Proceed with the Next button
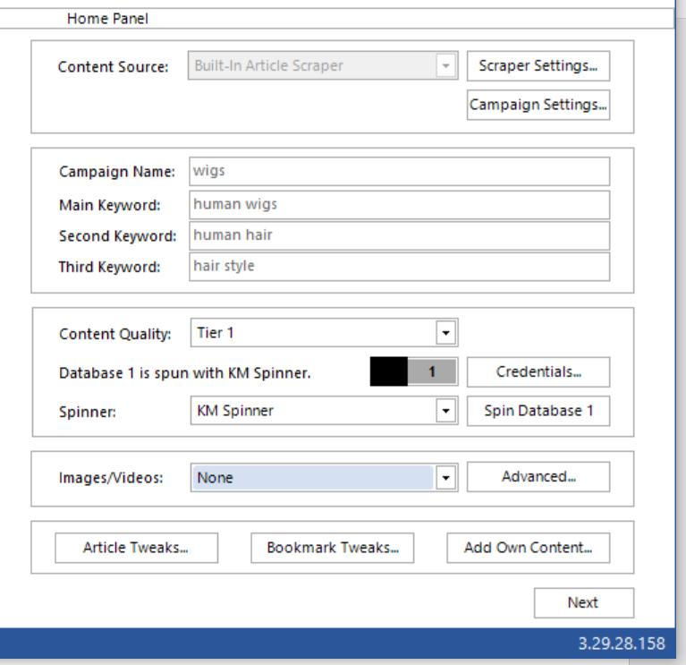Image resolution: width=686 pixels, height=665 pixels. 583,602
